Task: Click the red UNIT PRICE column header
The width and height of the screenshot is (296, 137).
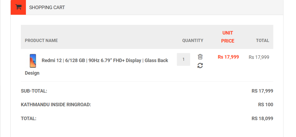Action: point(228,37)
